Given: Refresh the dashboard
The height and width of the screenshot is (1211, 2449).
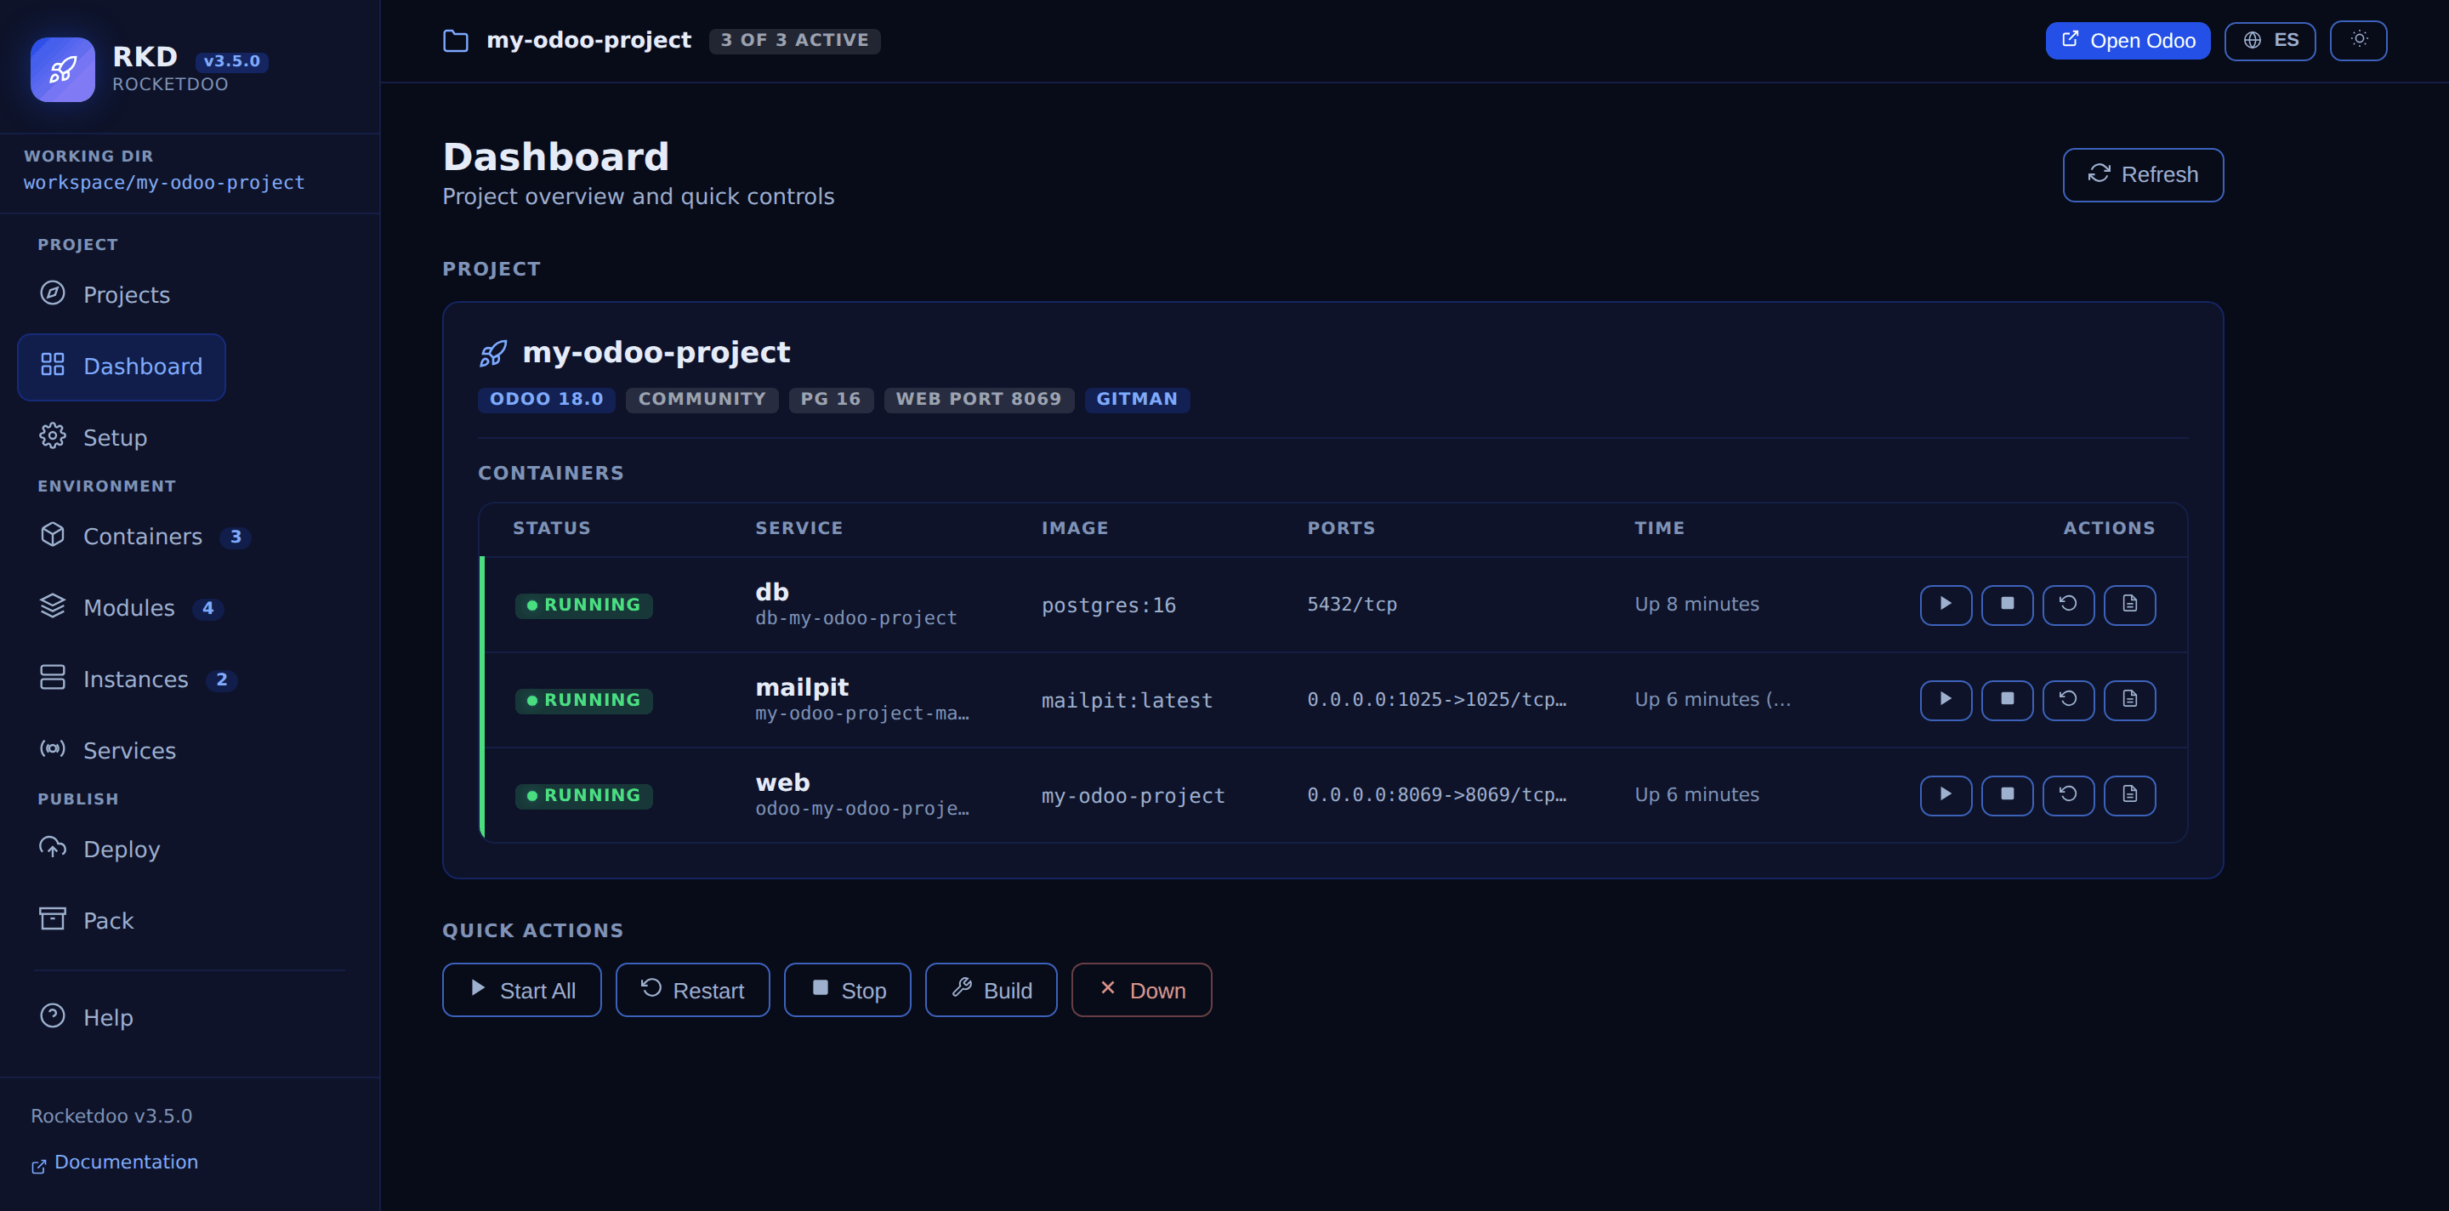Looking at the screenshot, I should pos(2142,175).
